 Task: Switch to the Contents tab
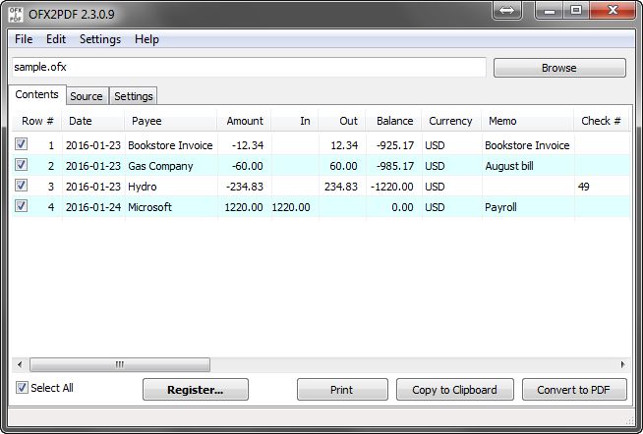(37, 94)
